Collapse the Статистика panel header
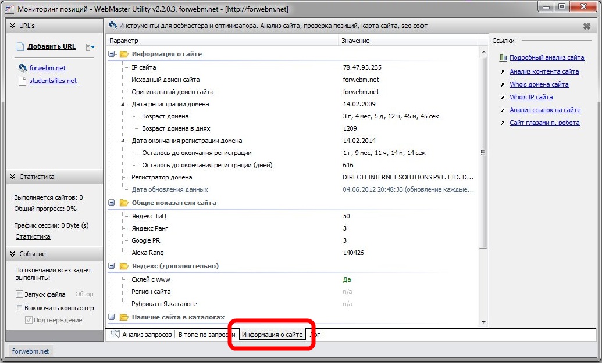This screenshot has height=363, width=602. coord(12,177)
